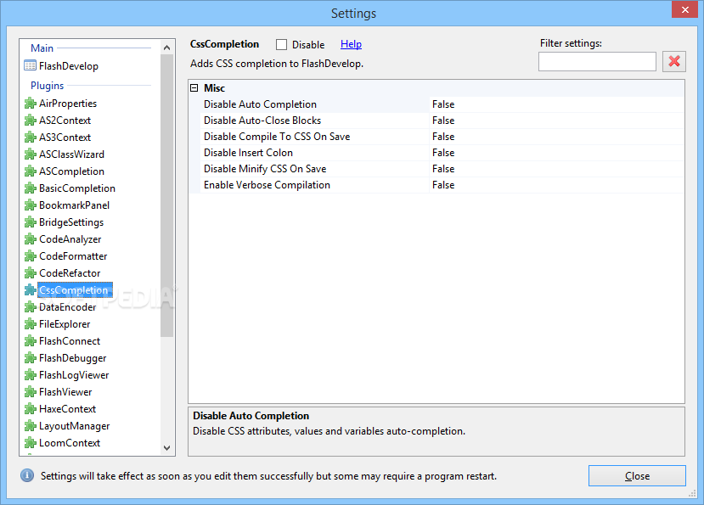Click the Close button
The height and width of the screenshot is (505, 704).
pos(637,476)
